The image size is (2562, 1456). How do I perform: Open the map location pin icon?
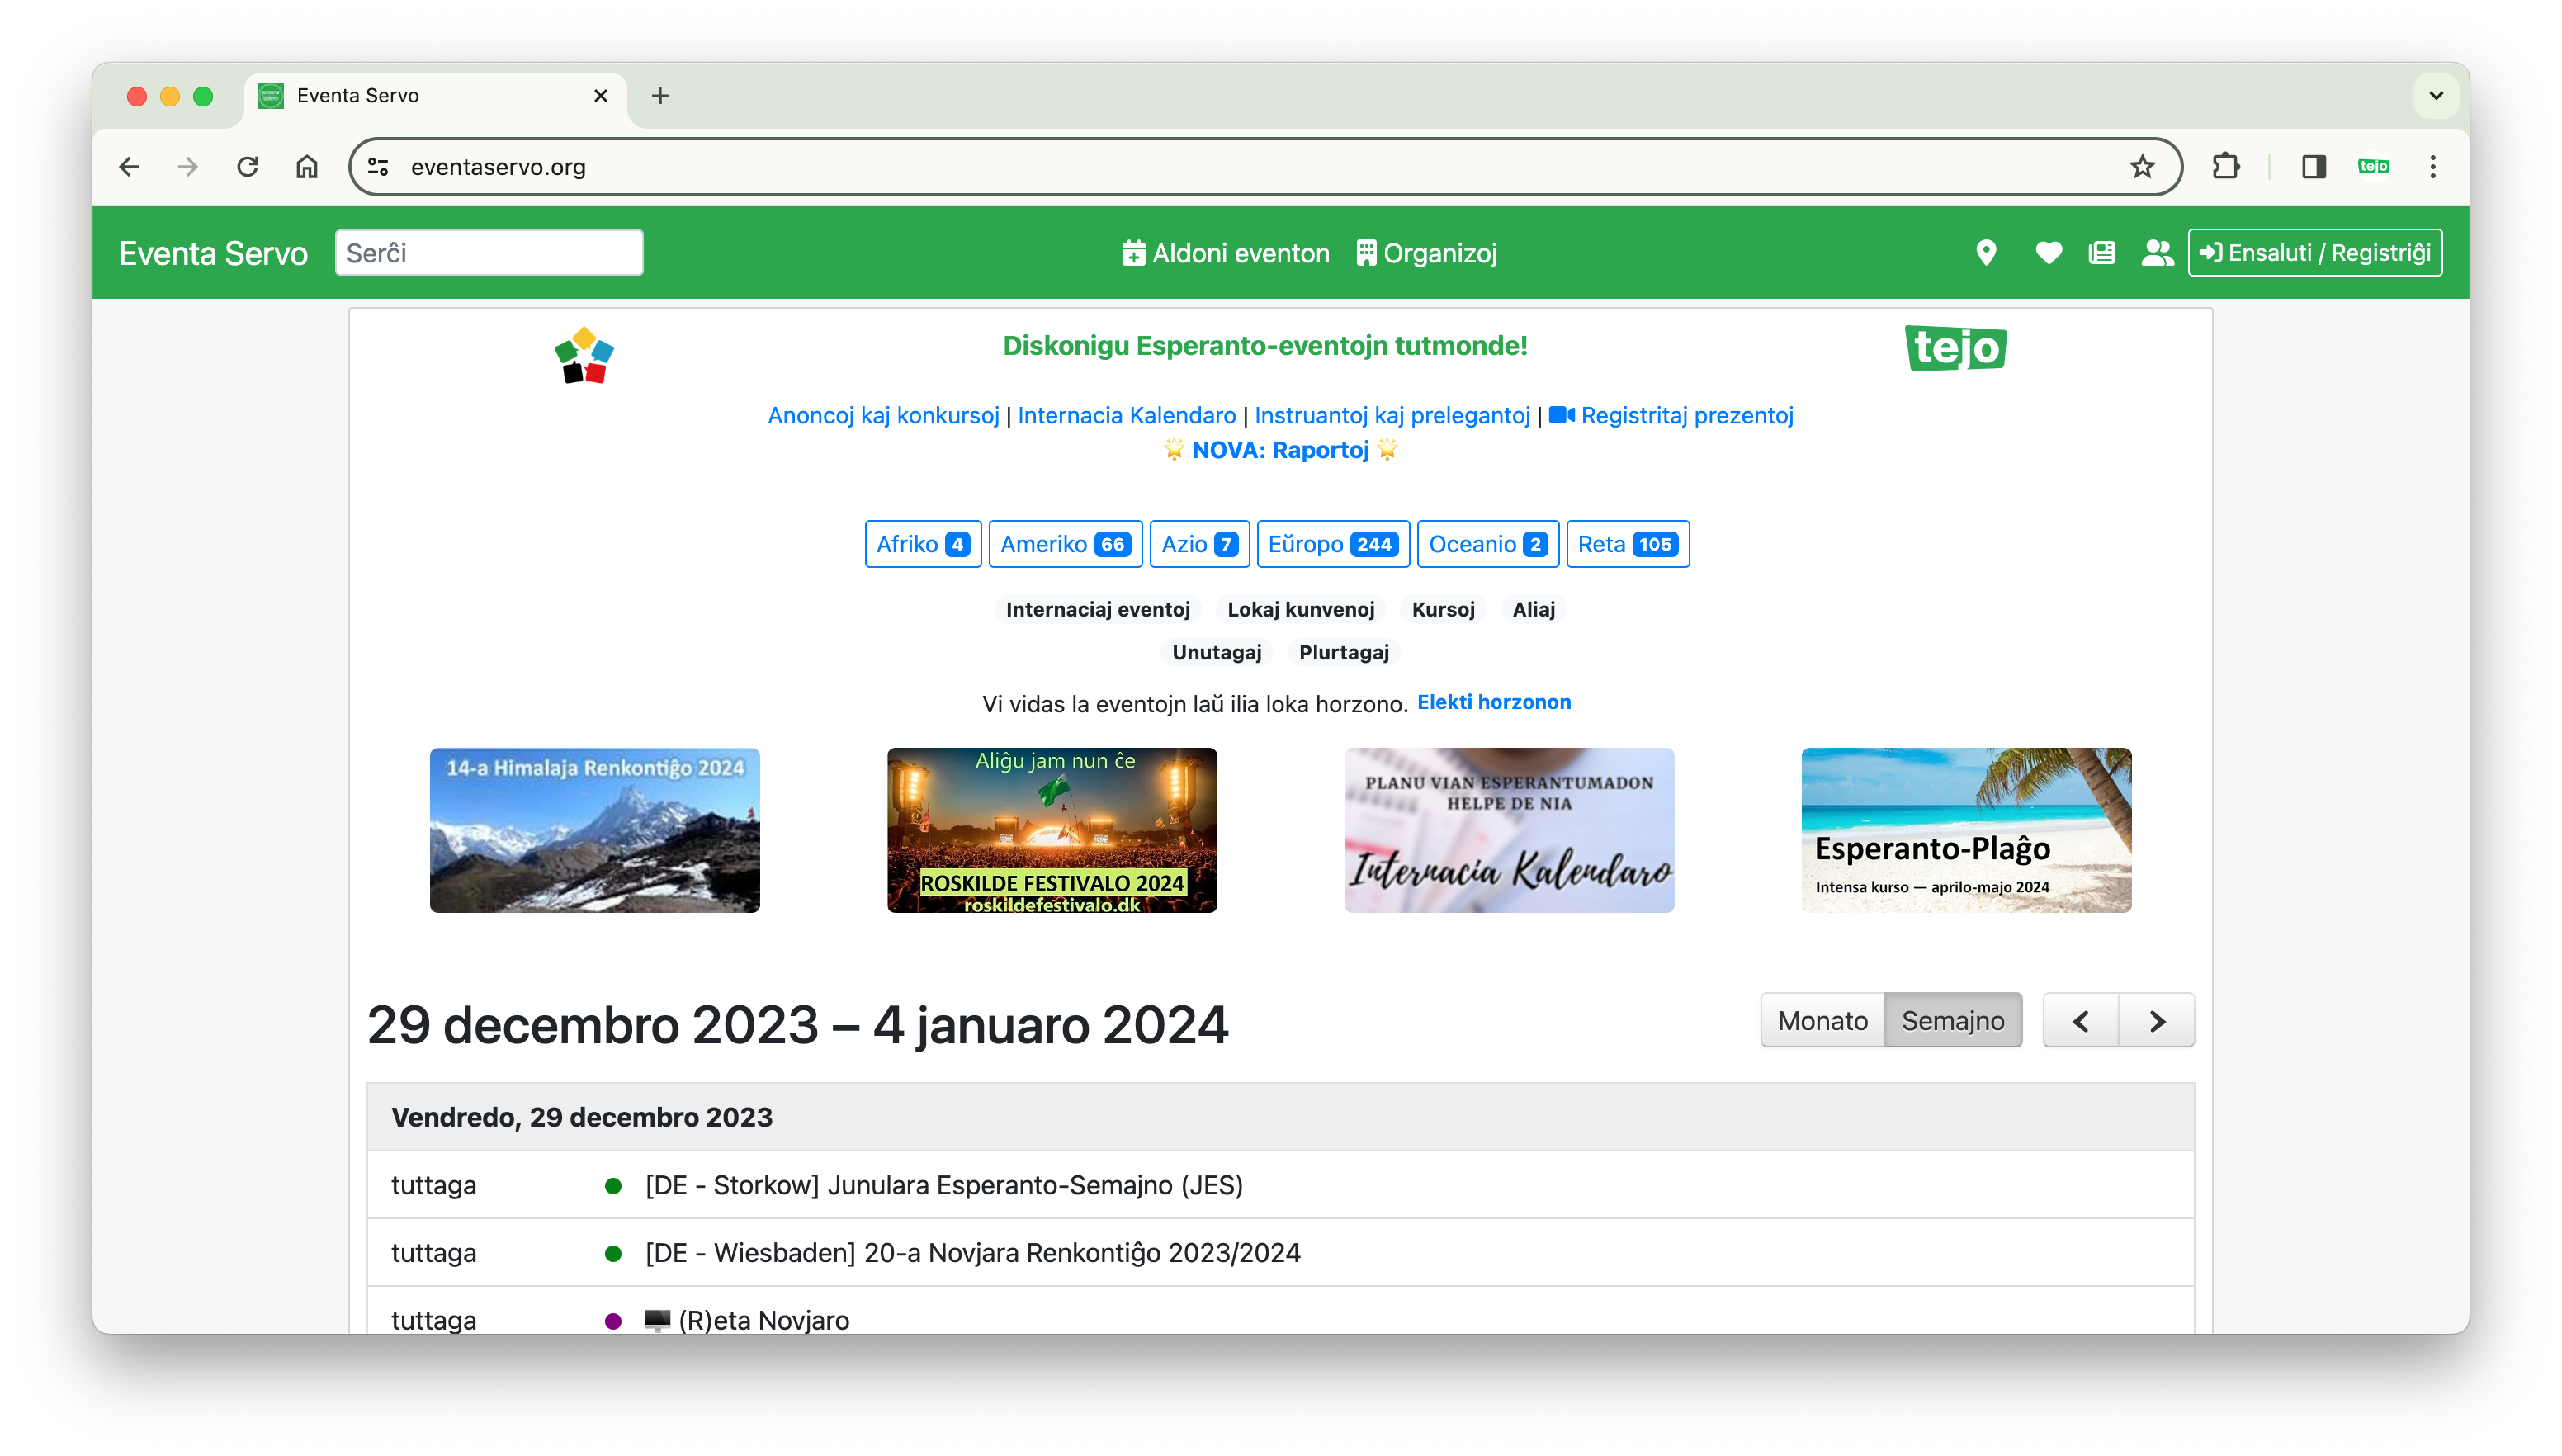pos(1986,253)
